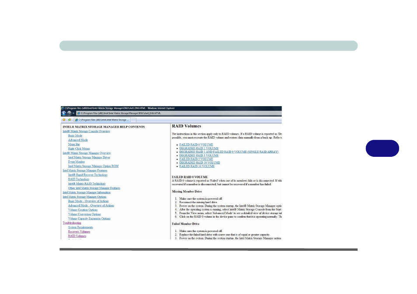Open DEGRADED RAID 1 AND FAILED RAID 0 link

[229, 152]
